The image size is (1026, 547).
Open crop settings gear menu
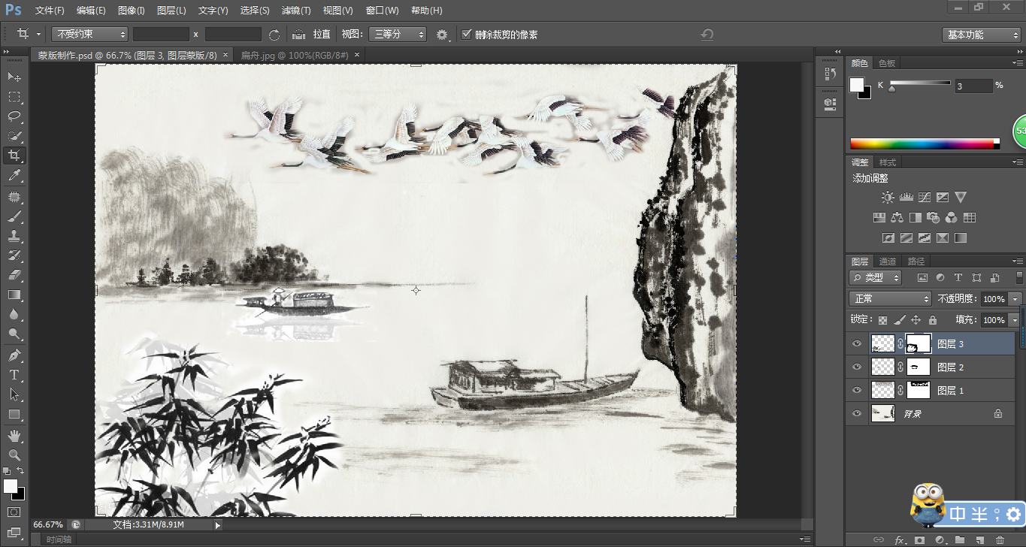point(442,34)
